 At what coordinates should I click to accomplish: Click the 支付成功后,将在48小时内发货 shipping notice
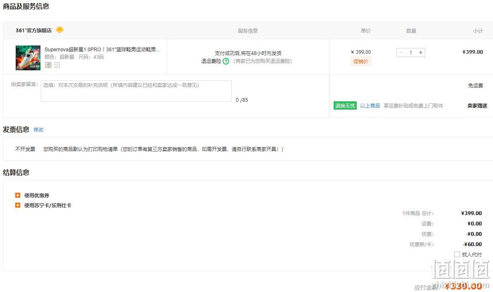tap(248, 53)
